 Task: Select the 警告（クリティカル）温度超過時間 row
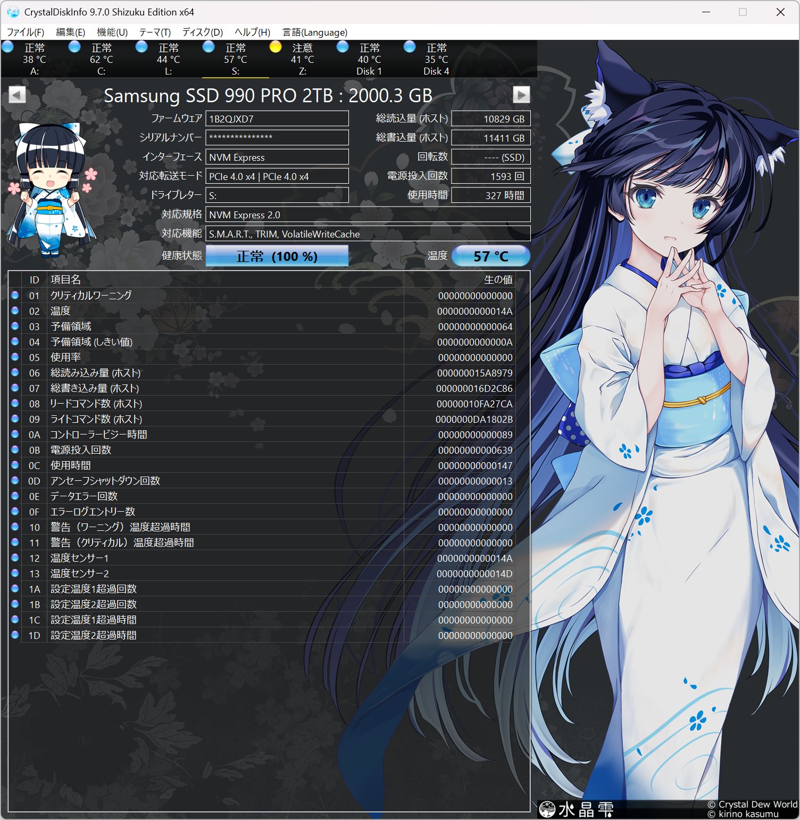[x=262, y=543]
